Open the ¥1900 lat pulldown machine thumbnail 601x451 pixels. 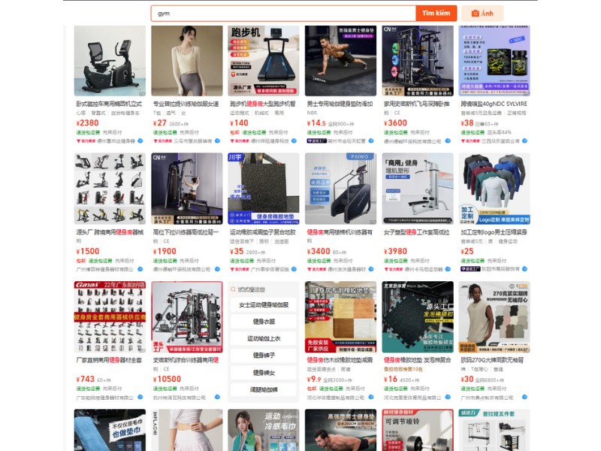click(x=186, y=189)
